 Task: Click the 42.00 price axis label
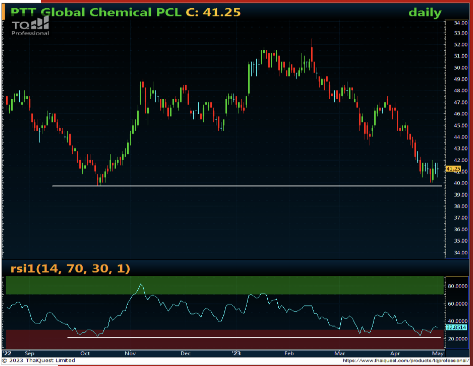[x=461, y=160]
